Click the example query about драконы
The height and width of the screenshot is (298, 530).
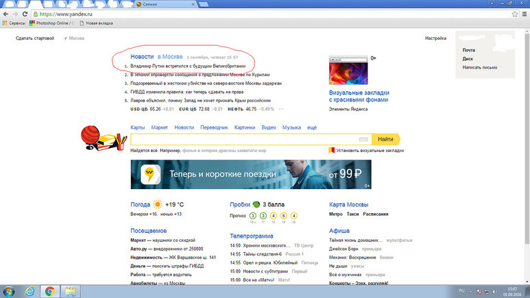tap(224, 151)
